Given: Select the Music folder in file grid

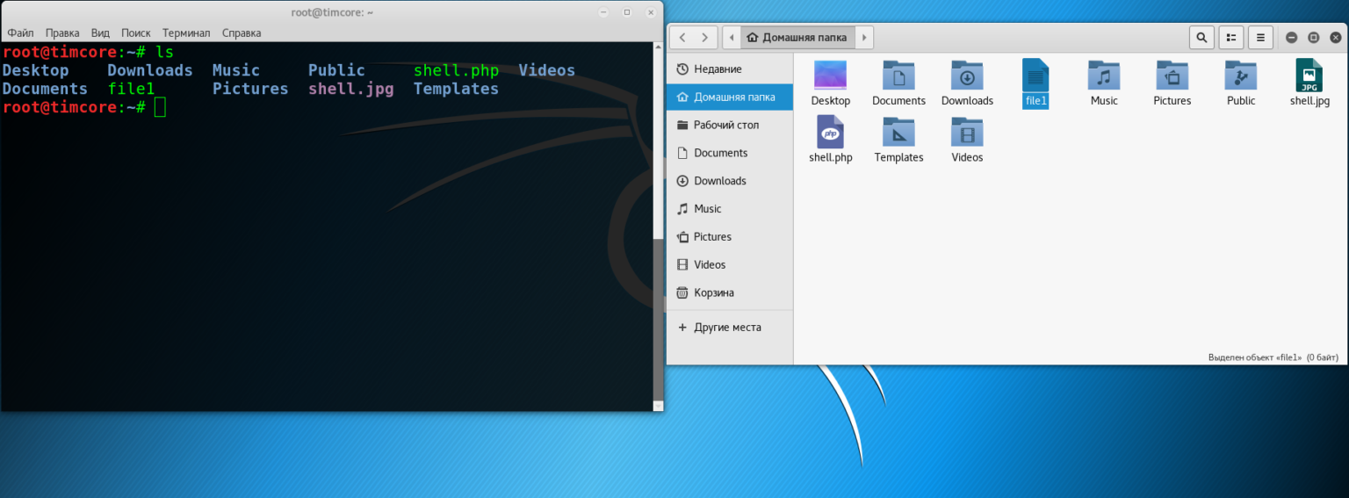Looking at the screenshot, I should 1104,76.
